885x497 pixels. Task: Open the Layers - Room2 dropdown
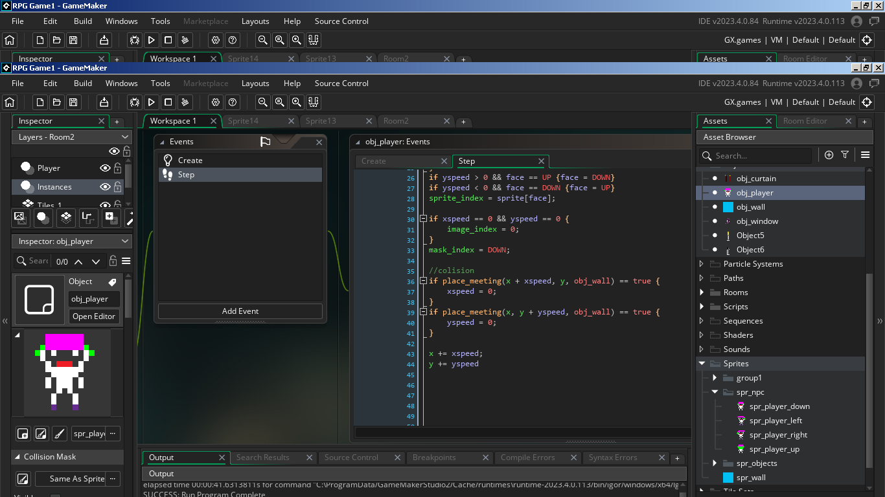pyautogui.click(x=125, y=137)
